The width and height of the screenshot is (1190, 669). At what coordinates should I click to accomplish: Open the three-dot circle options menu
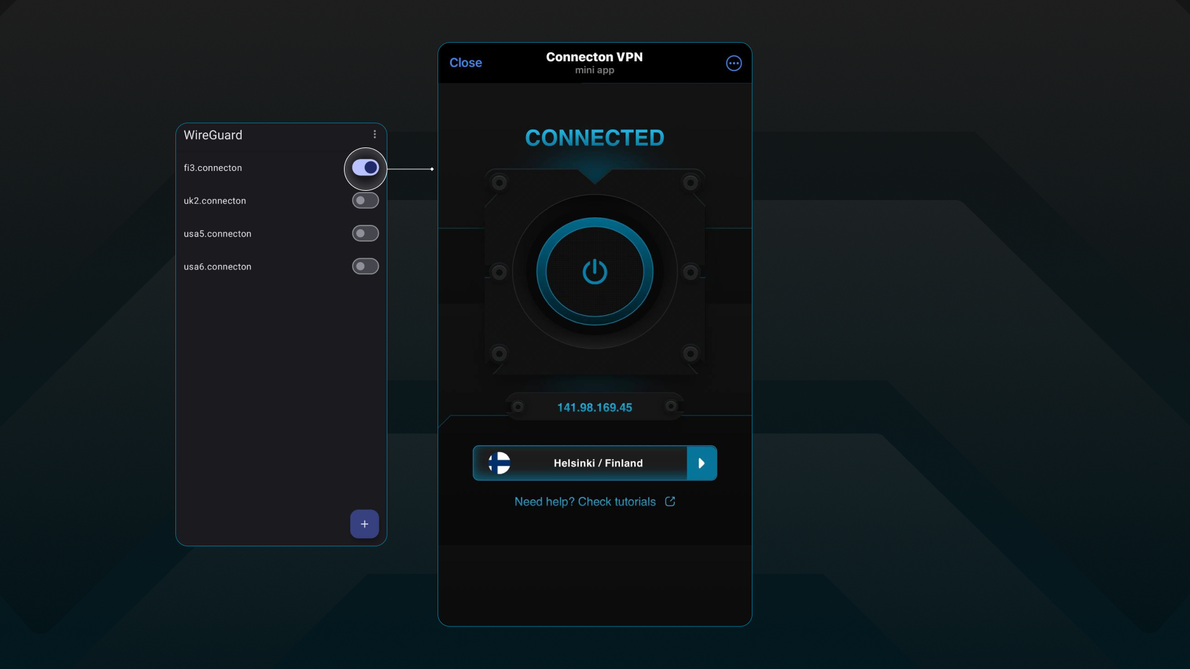coord(734,63)
